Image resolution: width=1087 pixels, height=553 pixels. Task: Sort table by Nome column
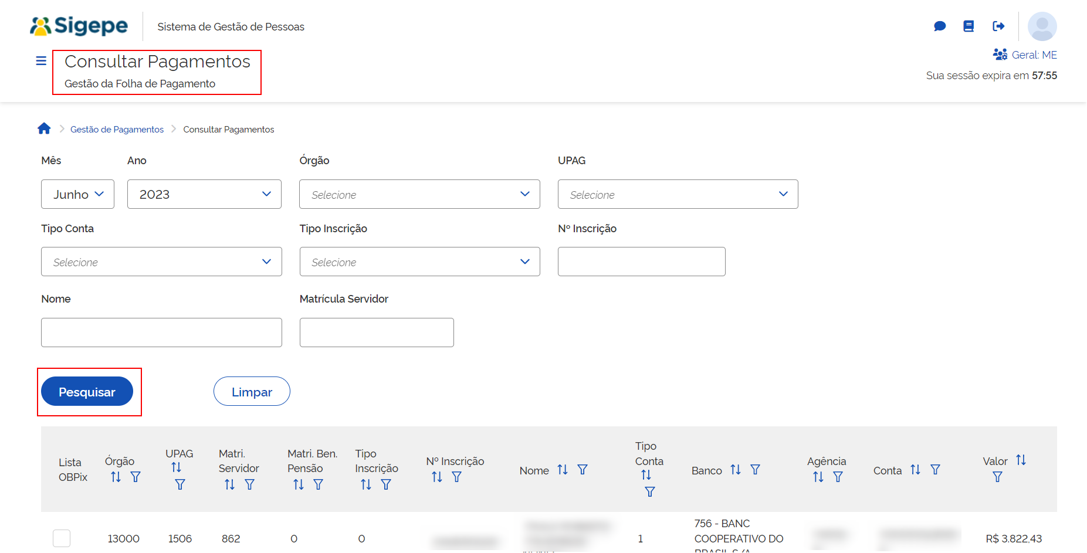click(563, 470)
